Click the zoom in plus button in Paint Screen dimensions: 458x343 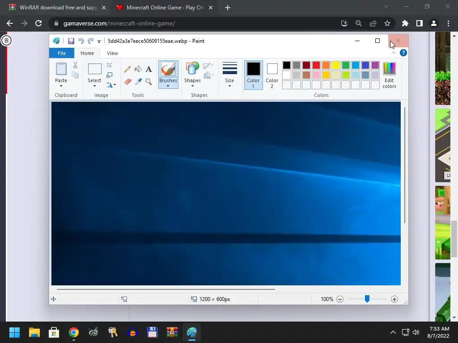pyautogui.click(x=394, y=299)
